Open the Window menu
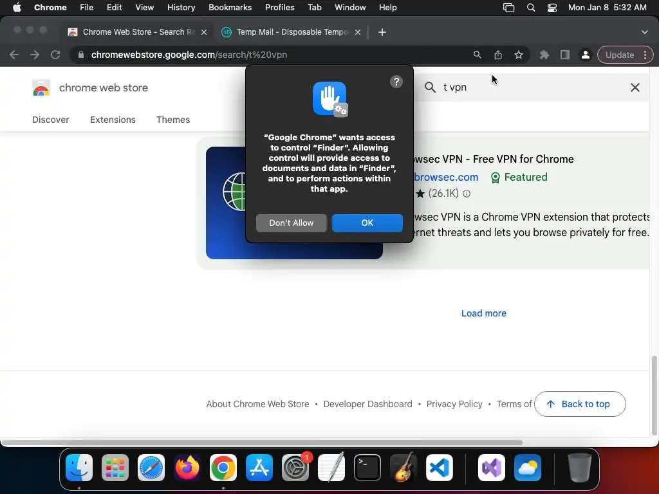Viewport: 659px width, 494px height. (x=350, y=8)
